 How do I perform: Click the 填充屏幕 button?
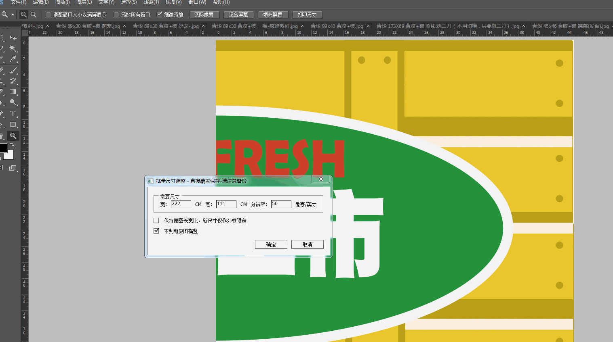click(x=273, y=15)
